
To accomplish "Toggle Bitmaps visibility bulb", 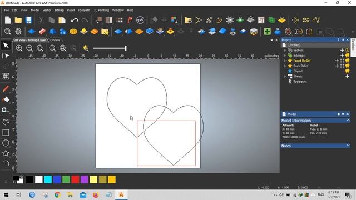I will pyautogui.click(x=347, y=56).
